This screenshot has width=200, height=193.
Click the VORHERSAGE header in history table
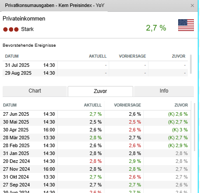pyautogui.click(x=128, y=105)
